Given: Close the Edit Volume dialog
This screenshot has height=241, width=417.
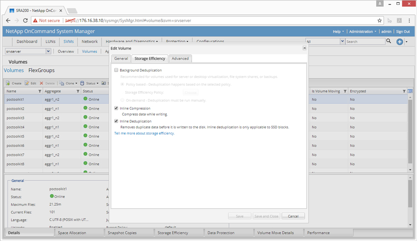Looking at the screenshot, I should pyautogui.click(x=305, y=48).
